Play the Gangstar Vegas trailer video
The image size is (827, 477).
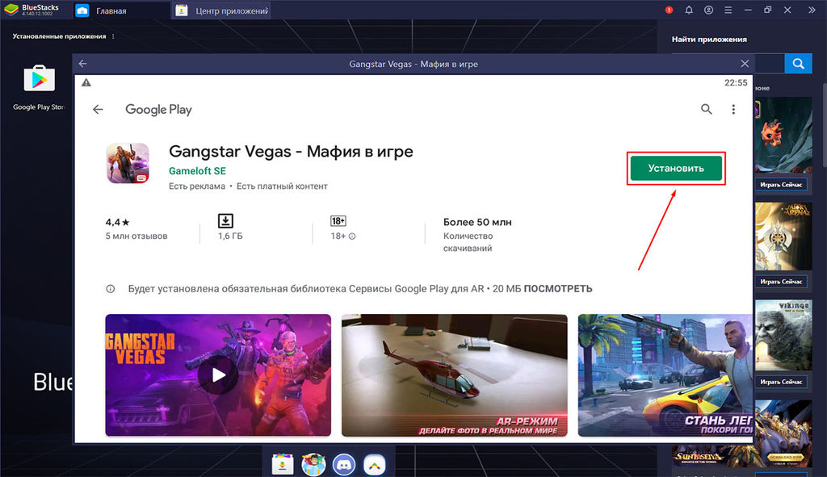tap(218, 375)
